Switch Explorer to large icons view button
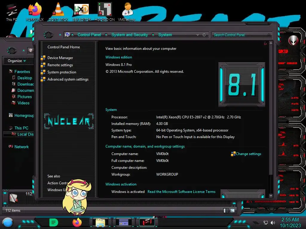Screen dimensions: 306x229 tap(232, 211)
